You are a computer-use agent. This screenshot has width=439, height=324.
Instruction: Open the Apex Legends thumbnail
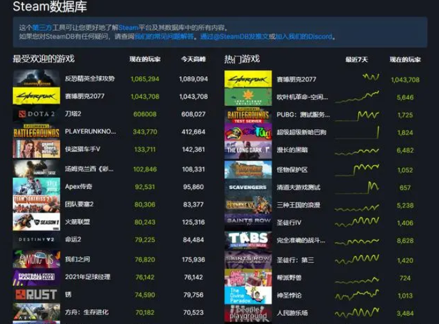37,186
